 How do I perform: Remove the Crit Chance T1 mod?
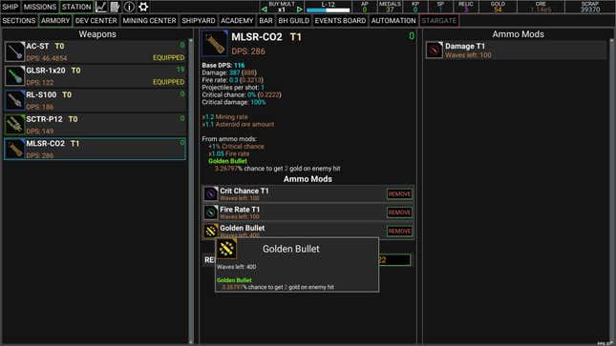(399, 193)
